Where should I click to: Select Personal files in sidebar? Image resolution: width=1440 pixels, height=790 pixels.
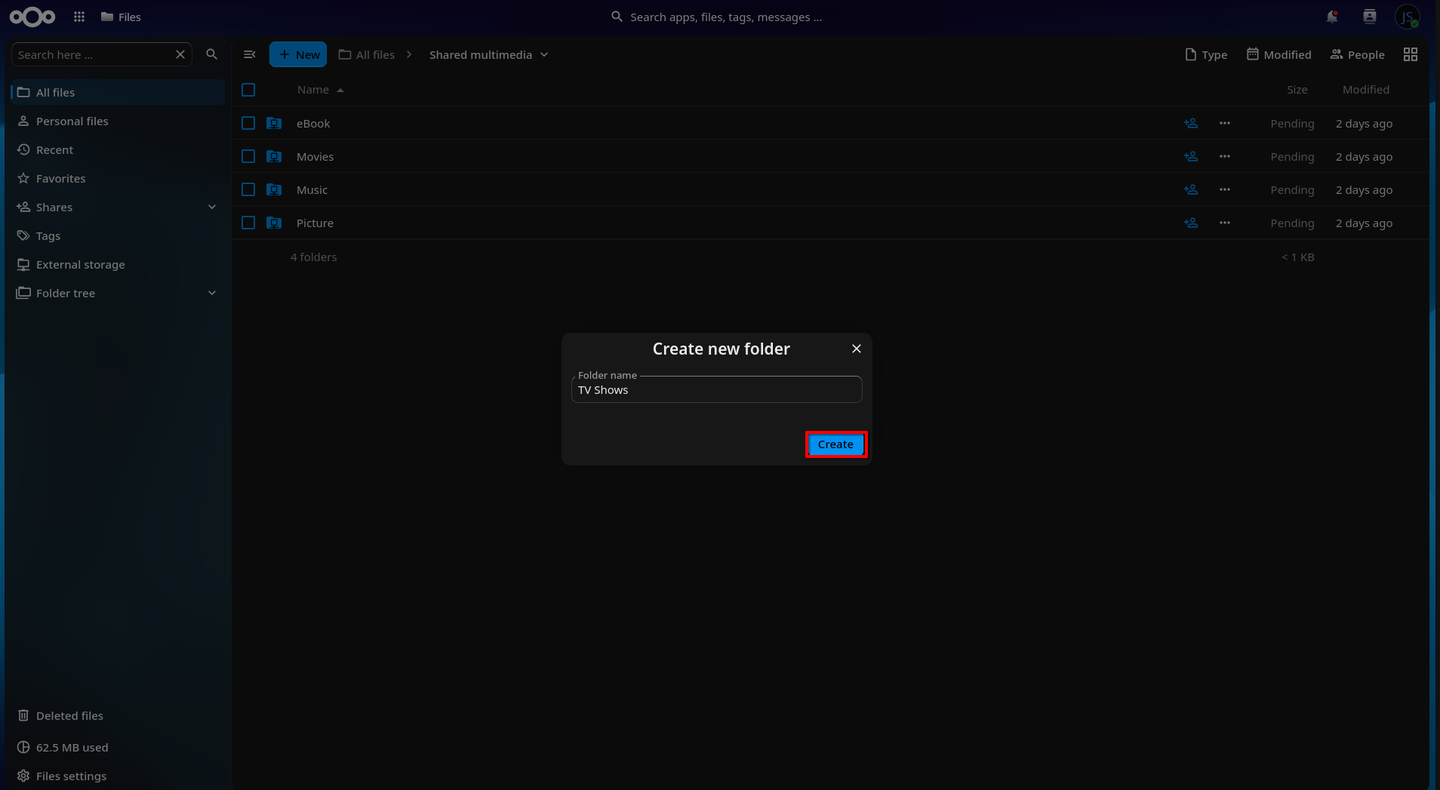click(118, 121)
